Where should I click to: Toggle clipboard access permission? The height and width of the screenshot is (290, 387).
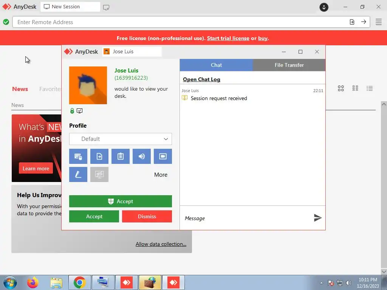[121, 156]
